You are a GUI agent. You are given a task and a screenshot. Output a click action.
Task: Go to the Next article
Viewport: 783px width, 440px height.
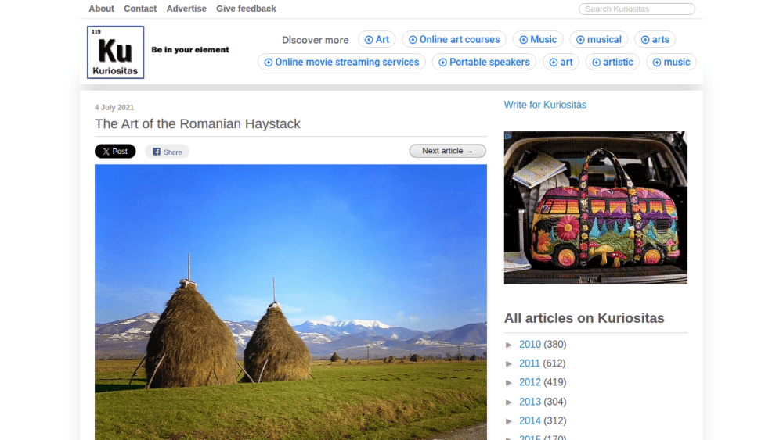click(447, 151)
